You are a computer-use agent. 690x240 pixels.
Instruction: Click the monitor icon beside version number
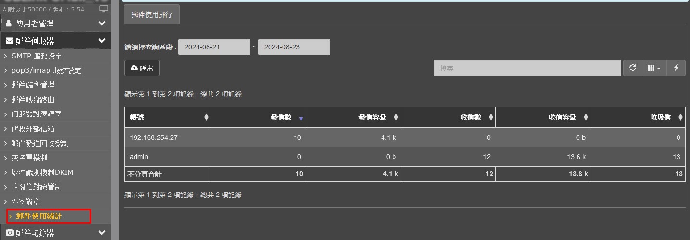coord(104,9)
